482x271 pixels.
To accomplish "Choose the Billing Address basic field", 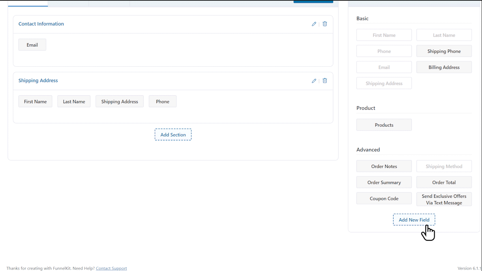I will click(444, 67).
